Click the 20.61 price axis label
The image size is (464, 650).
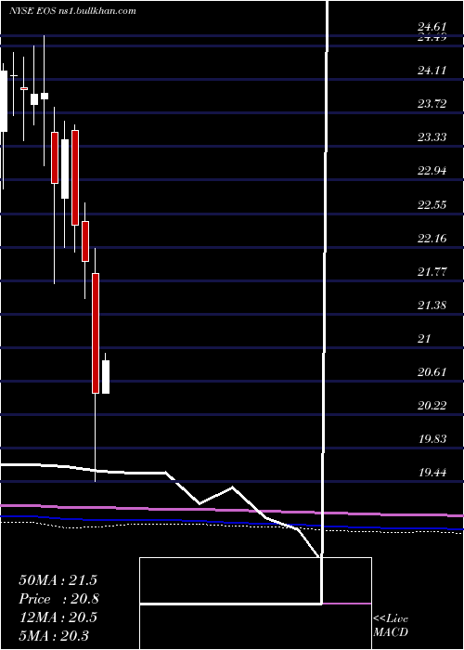tap(432, 372)
